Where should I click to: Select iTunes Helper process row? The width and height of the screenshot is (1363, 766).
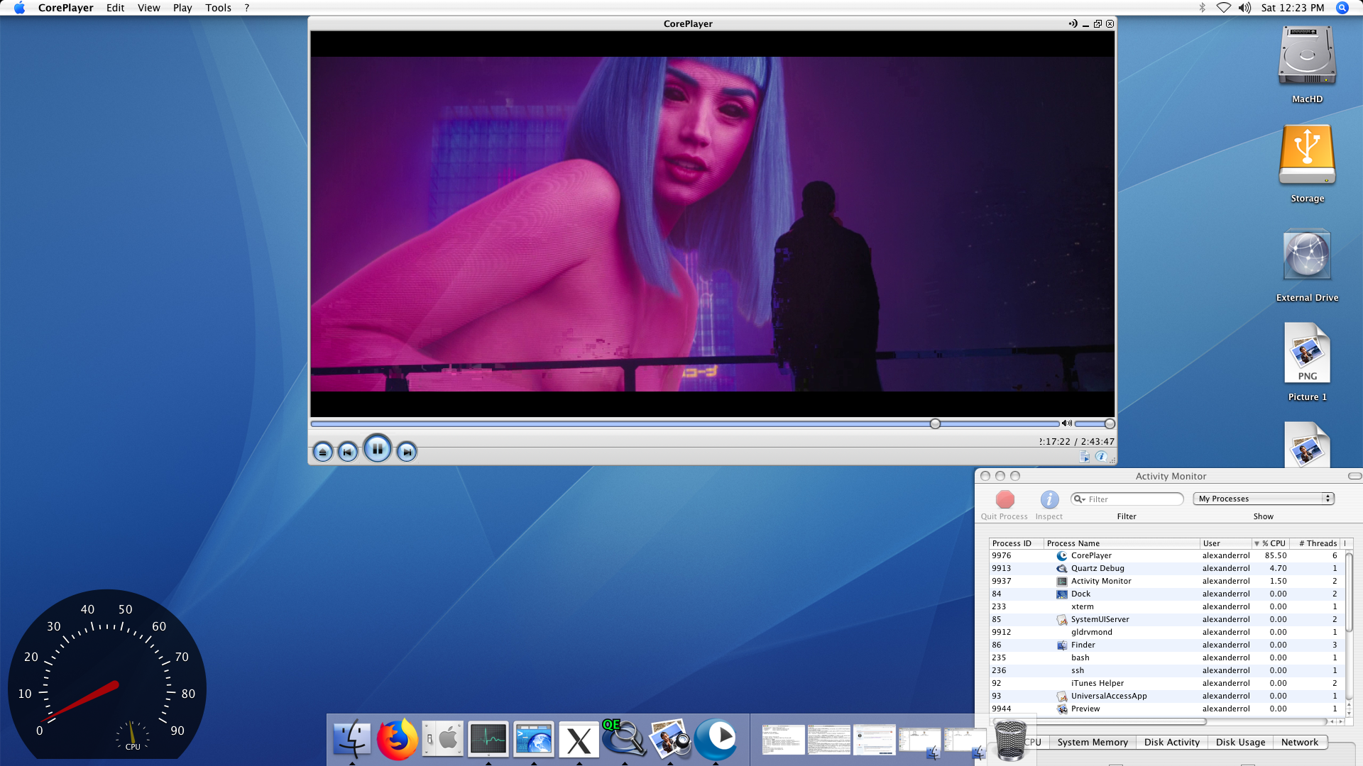click(x=1166, y=683)
